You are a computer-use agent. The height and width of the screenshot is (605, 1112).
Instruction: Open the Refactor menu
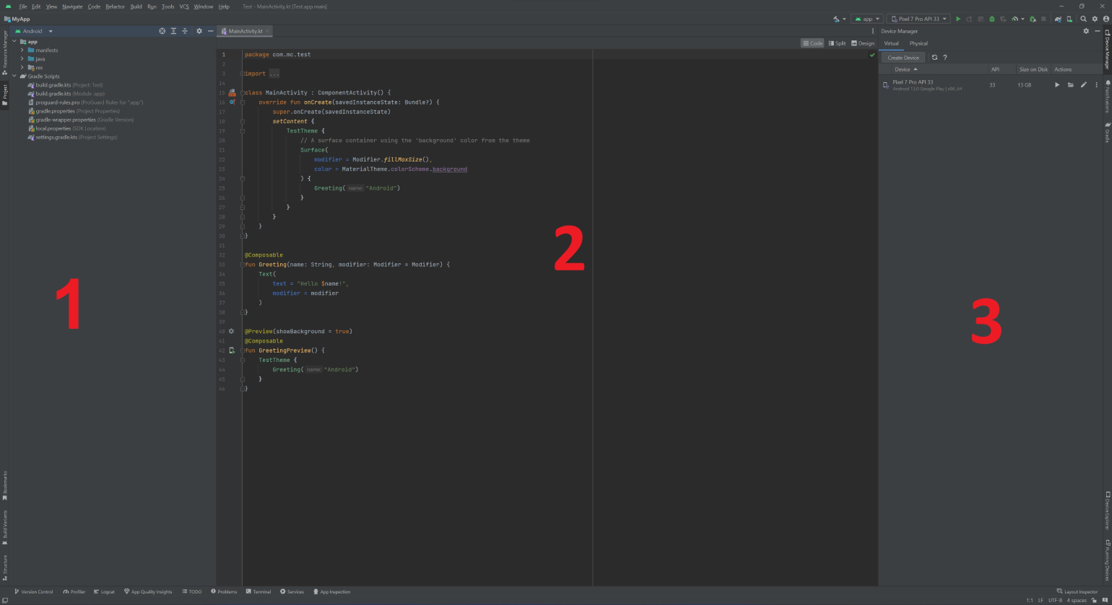(x=115, y=6)
